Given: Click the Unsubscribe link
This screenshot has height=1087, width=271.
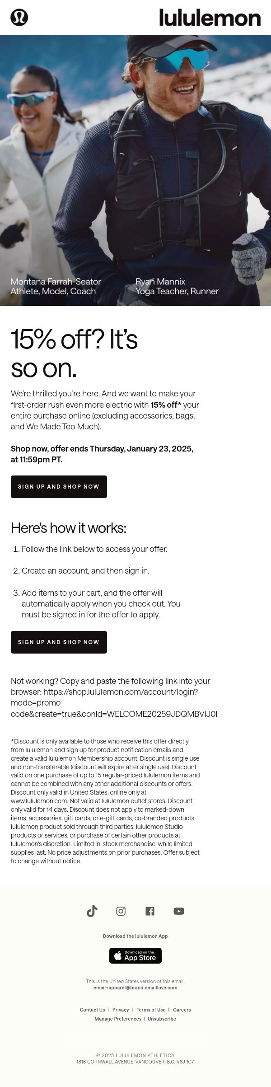Looking at the screenshot, I should tap(162, 1019).
